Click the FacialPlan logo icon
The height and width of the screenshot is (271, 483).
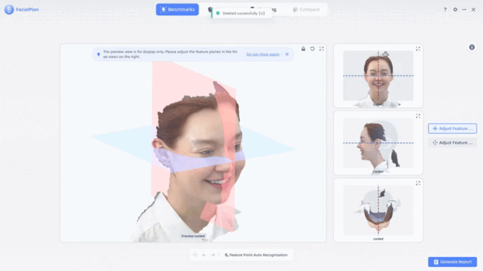point(9,10)
